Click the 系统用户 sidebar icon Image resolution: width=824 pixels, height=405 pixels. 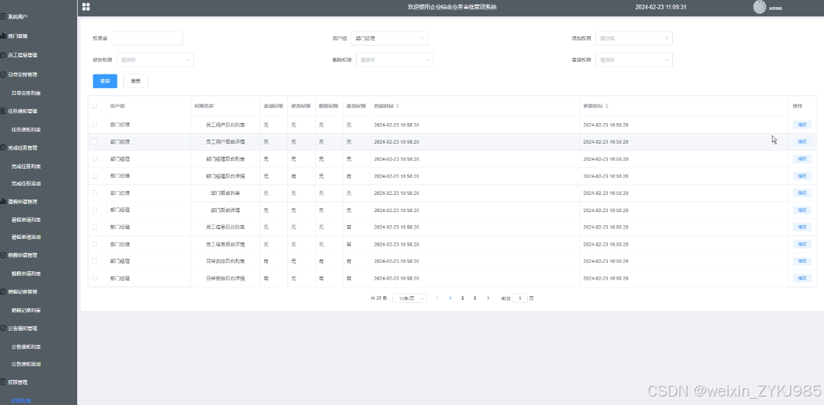coord(3,16)
